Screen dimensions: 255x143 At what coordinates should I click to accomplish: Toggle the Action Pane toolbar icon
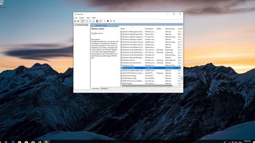(100, 21)
